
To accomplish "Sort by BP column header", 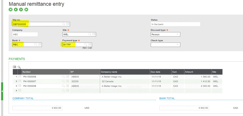I will [85, 72].
